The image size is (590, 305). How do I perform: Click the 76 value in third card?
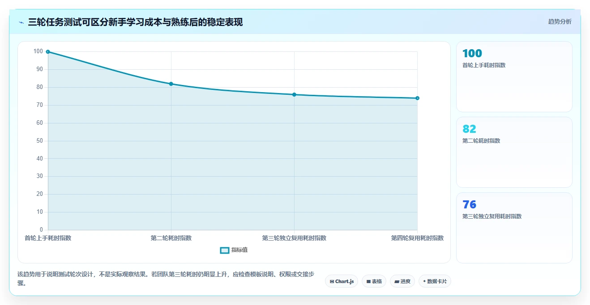(x=469, y=205)
